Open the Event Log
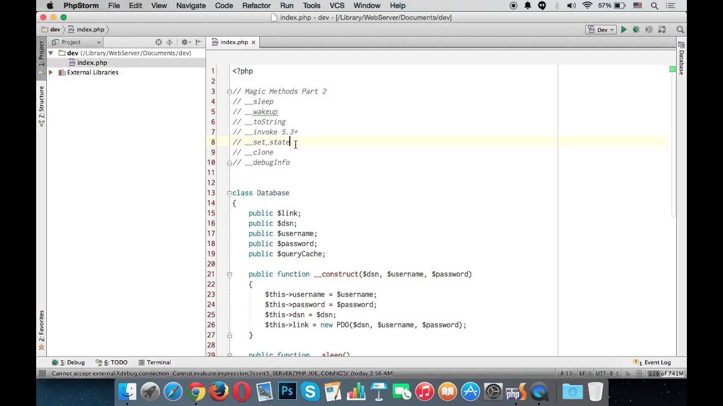 click(652, 363)
